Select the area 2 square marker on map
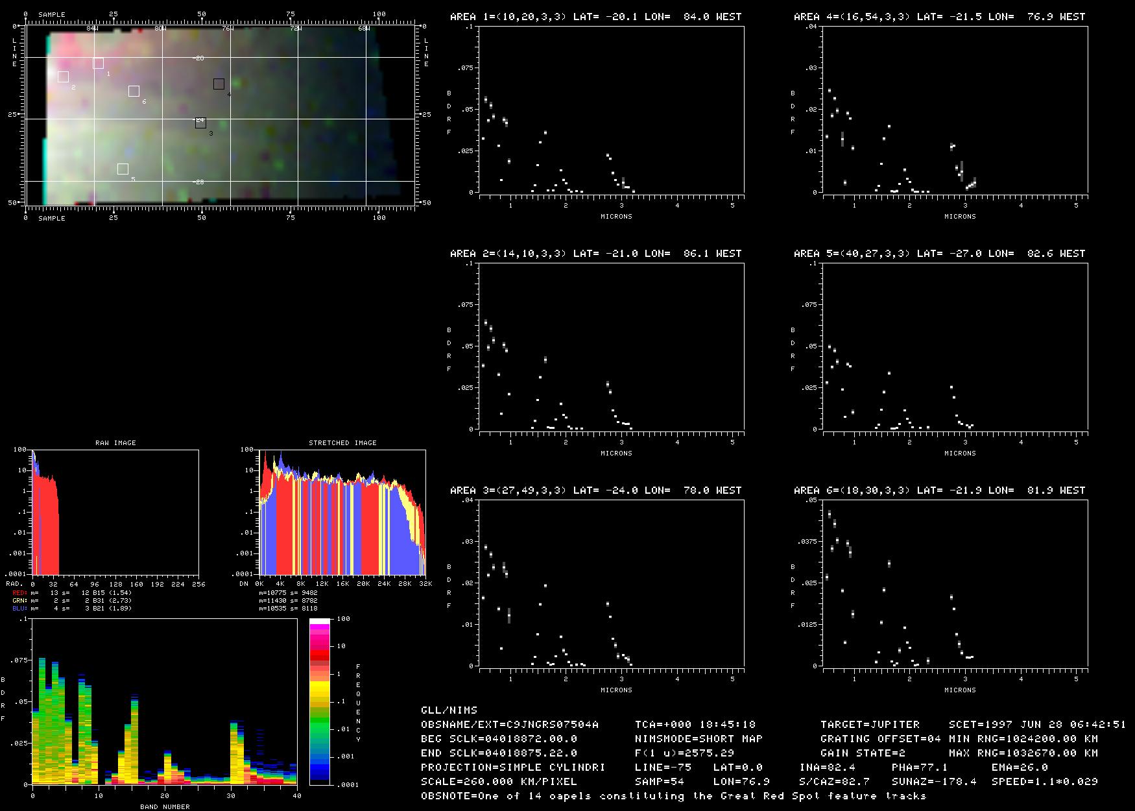This screenshot has width=1135, height=811. coord(63,77)
